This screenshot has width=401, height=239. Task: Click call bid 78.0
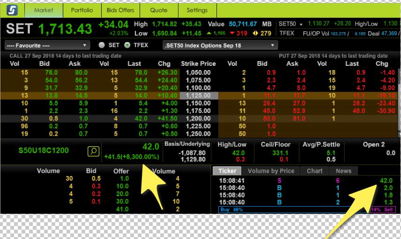pos(52,73)
